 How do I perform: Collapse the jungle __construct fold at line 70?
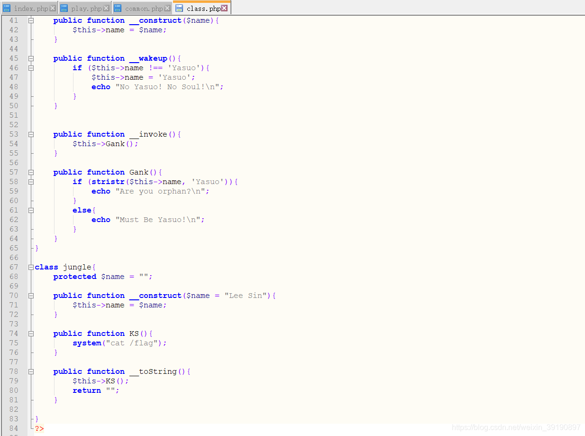pos(31,296)
